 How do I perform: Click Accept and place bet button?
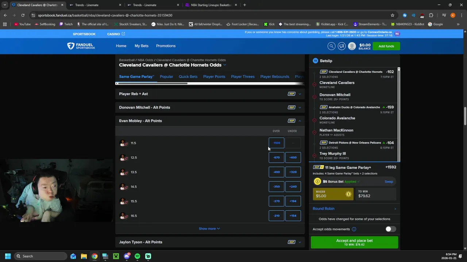point(354,242)
